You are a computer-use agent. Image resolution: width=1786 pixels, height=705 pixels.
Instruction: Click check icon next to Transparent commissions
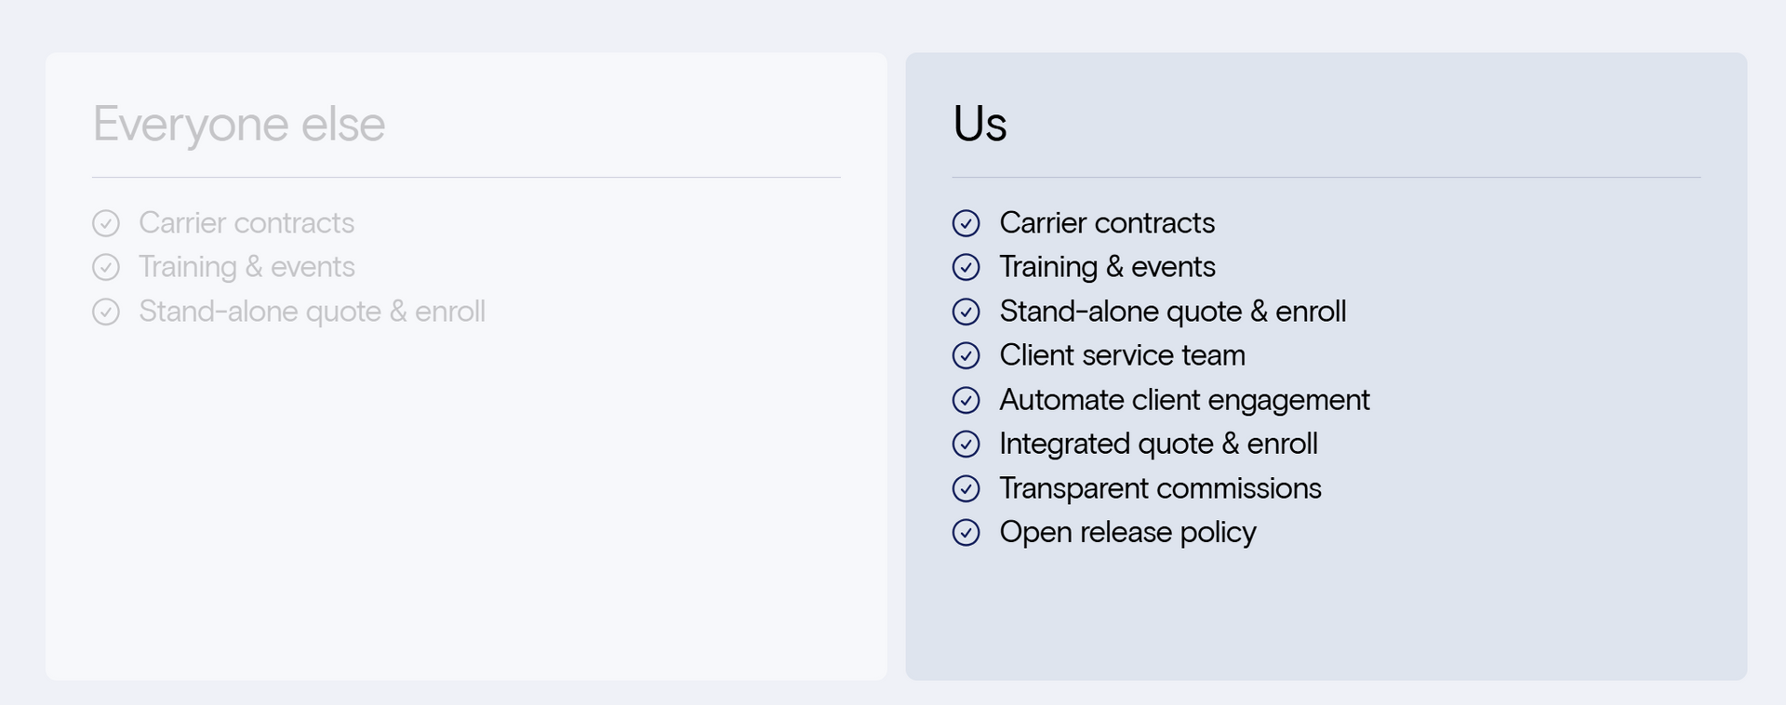[966, 488]
